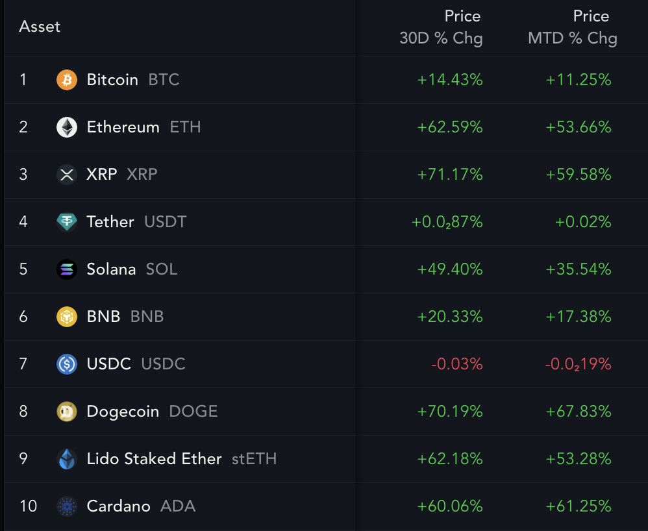Click Solana's +35.54% MTD change value
Image resolution: width=648 pixels, height=531 pixels.
click(579, 269)
